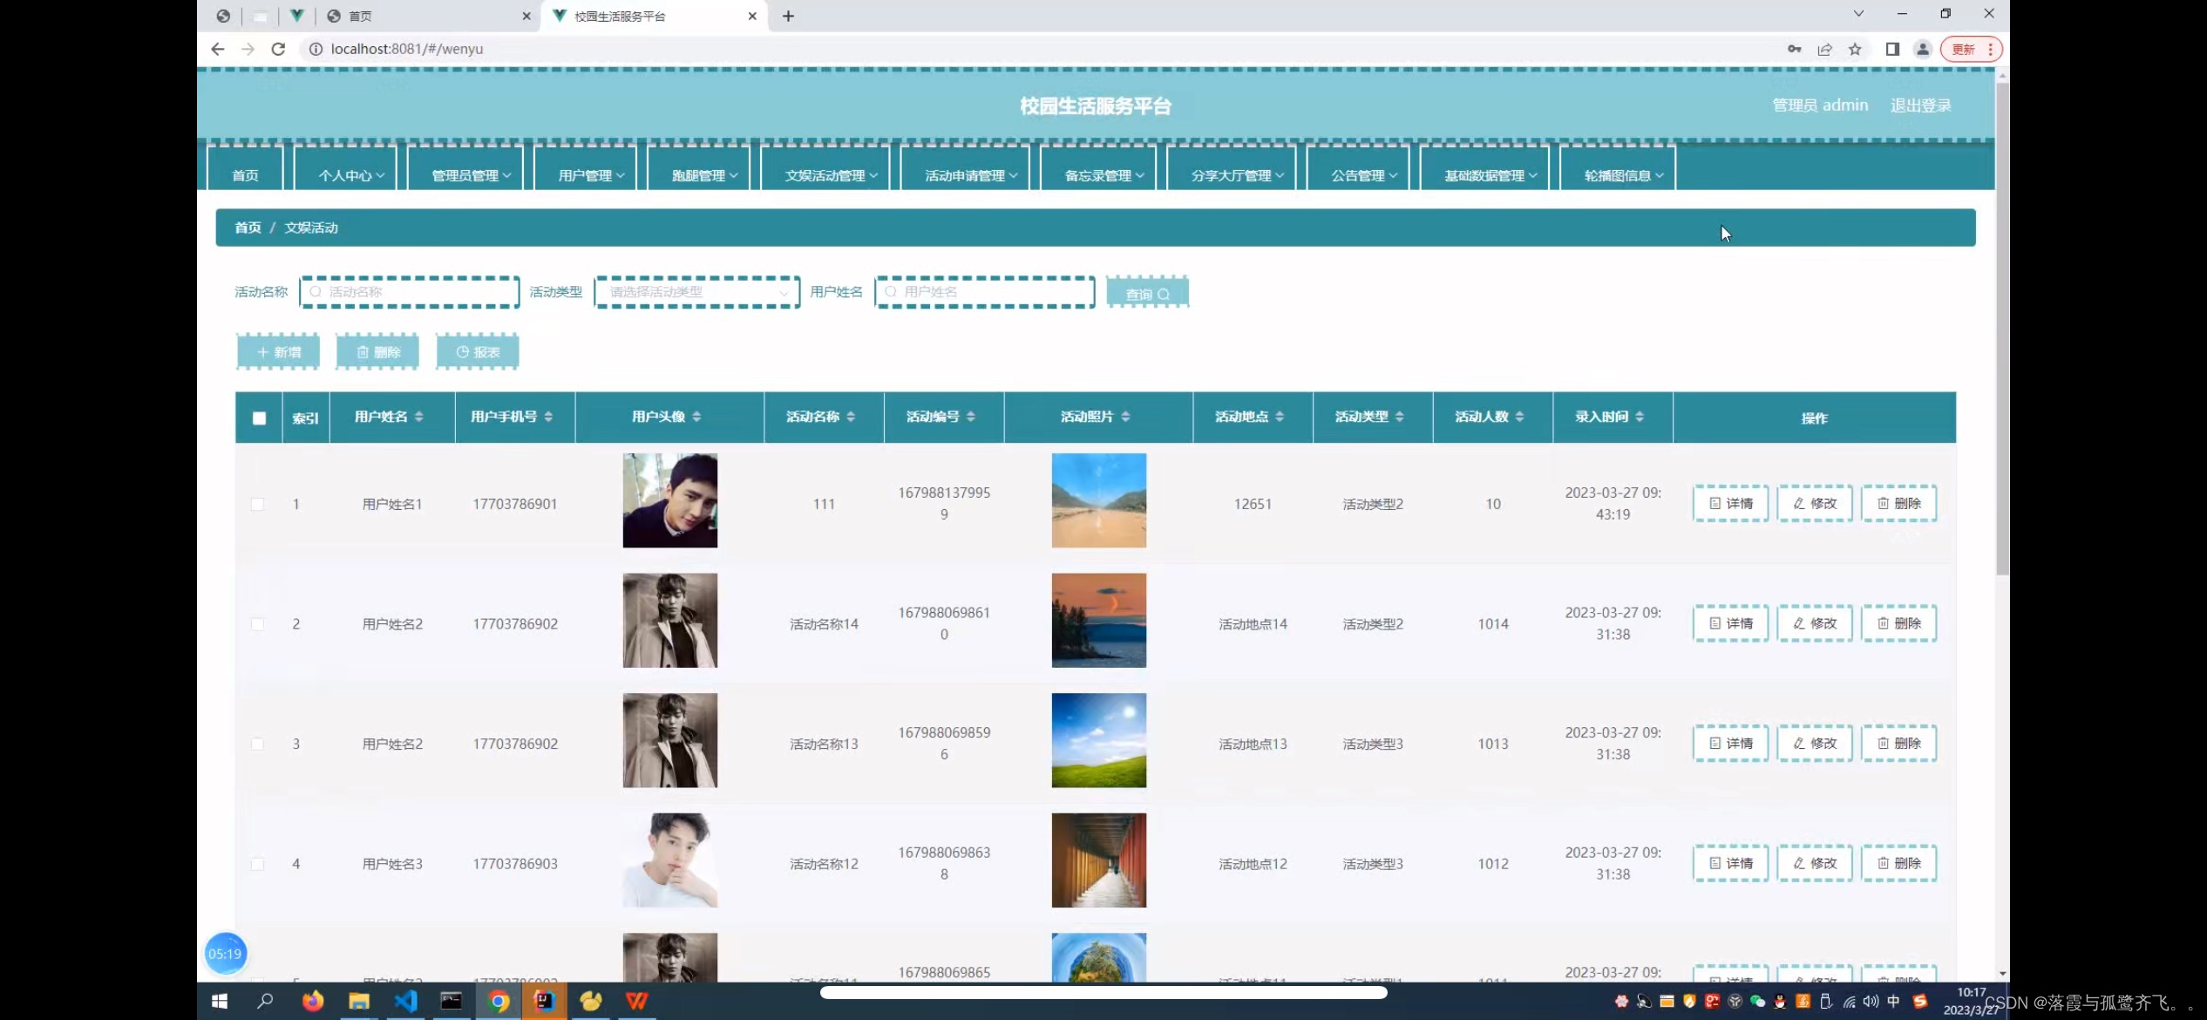Open the browser profile avatar icon
Viewport: 2207px width, 1020px height.
1922,49
